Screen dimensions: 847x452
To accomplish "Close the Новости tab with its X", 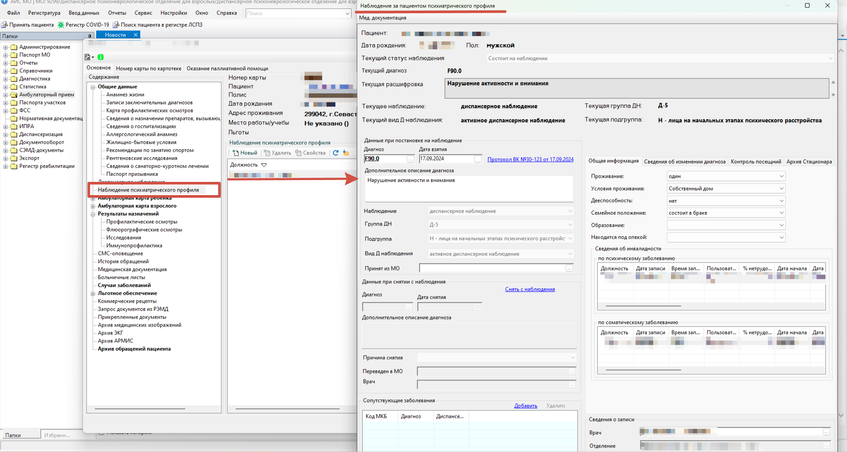I will click(x=135, y=35).
